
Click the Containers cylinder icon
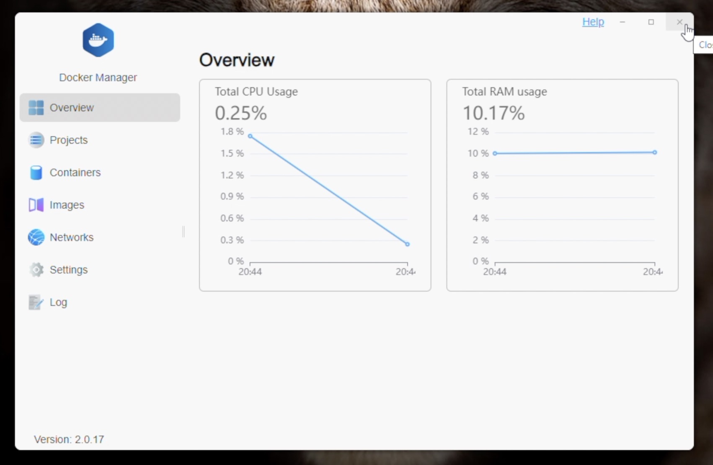point(36,173)
